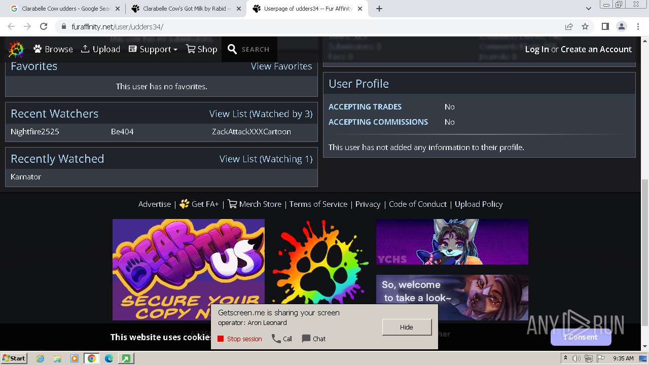Click the Get FA+ link
Viewport: 649px width, 365px height.
pyautogui.click(x=199, y=204)
